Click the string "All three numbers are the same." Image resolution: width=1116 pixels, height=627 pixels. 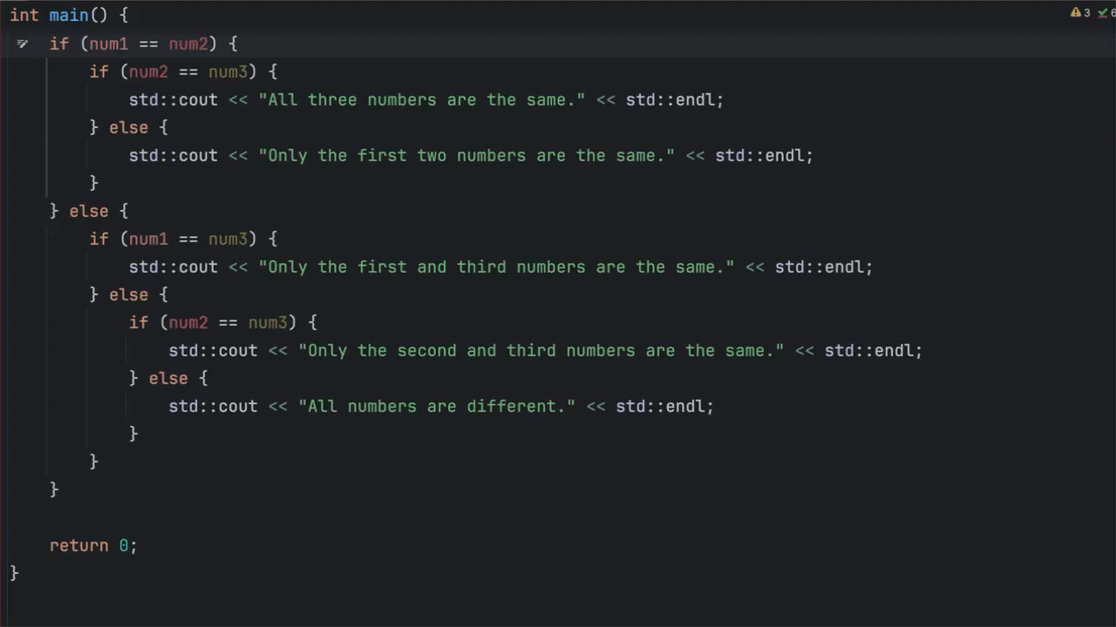click(421, 99)
